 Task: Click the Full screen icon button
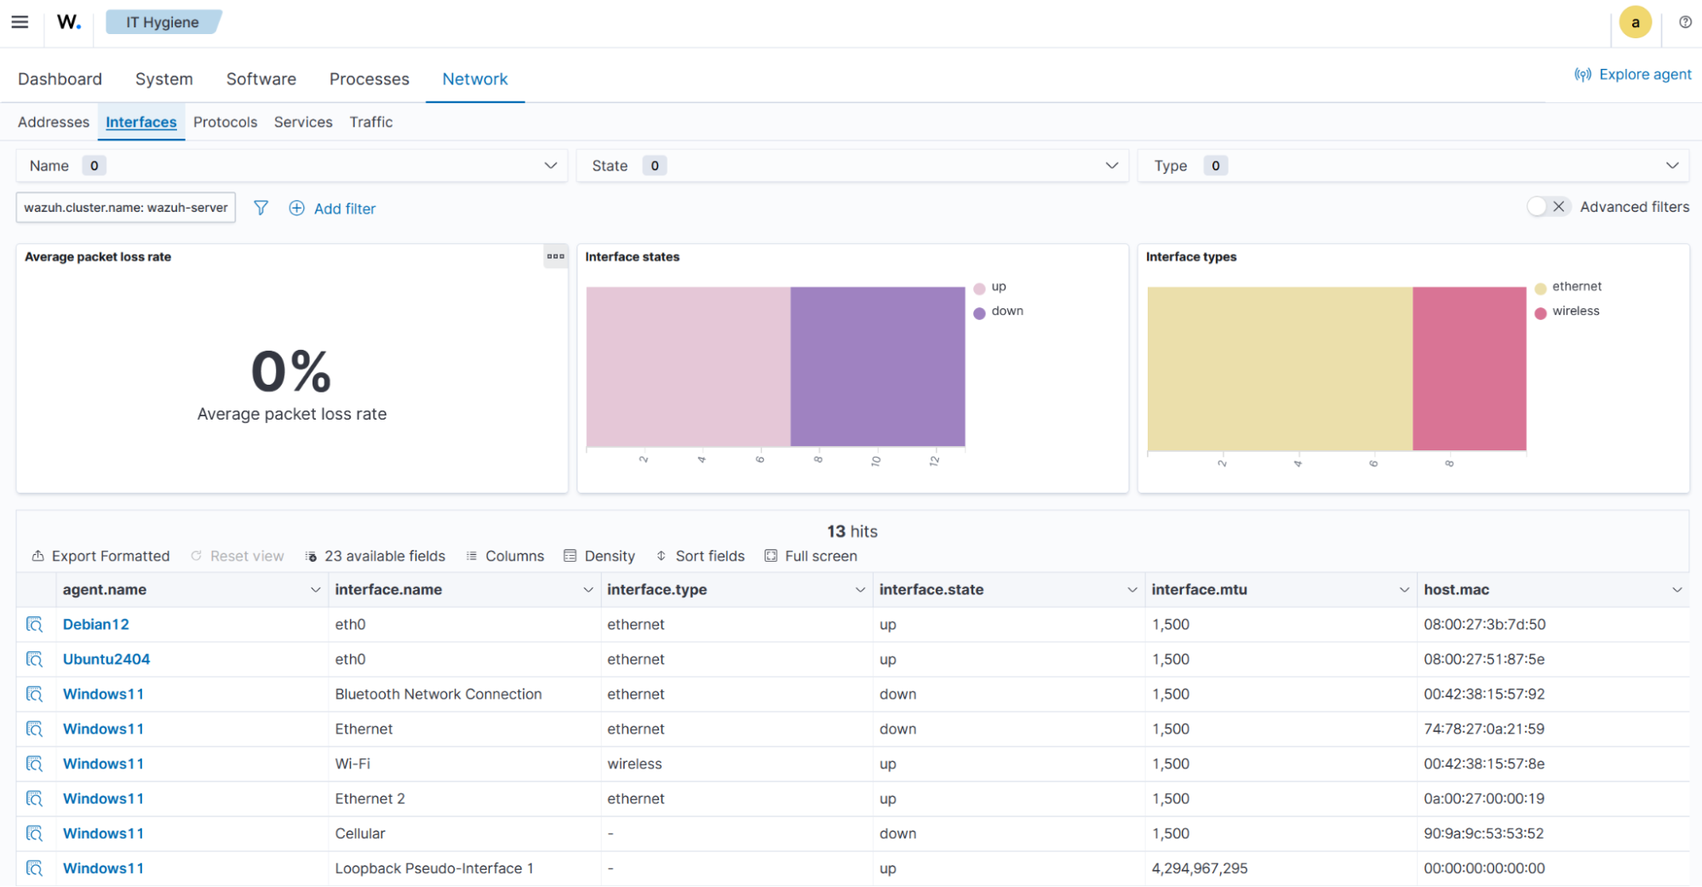point(811,556)
